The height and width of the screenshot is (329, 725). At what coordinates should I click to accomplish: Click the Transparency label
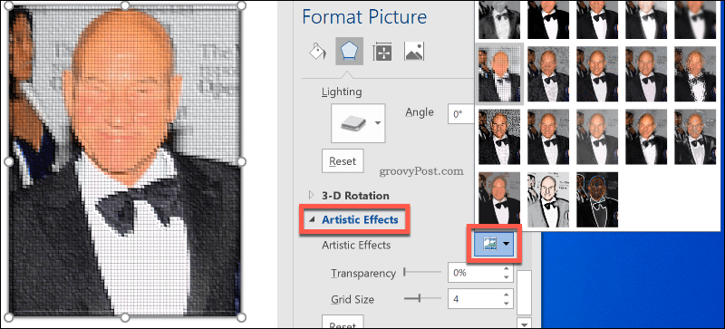pyautogui.click(x=363, y=274)
